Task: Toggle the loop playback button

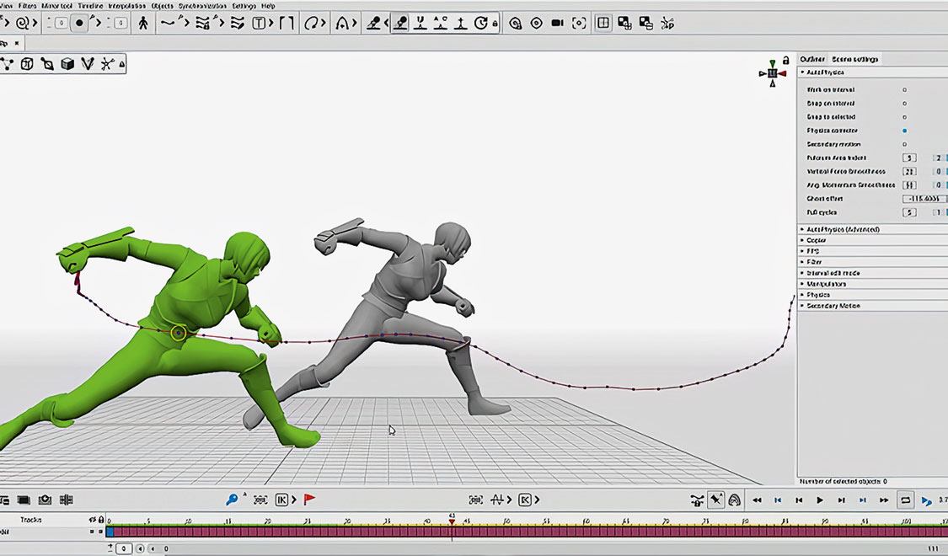Action: pos(906,500)
